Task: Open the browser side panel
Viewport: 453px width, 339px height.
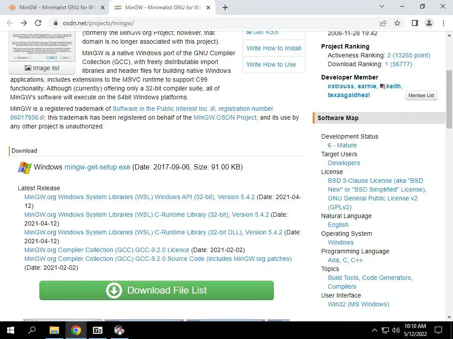Action: [x=415, y=23]
